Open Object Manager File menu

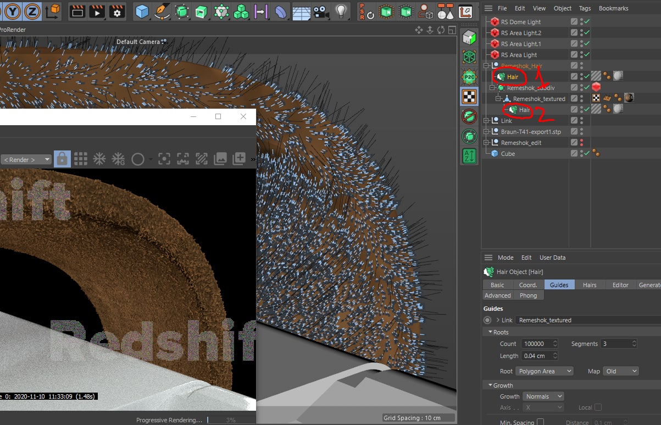[x=502, y=8]
